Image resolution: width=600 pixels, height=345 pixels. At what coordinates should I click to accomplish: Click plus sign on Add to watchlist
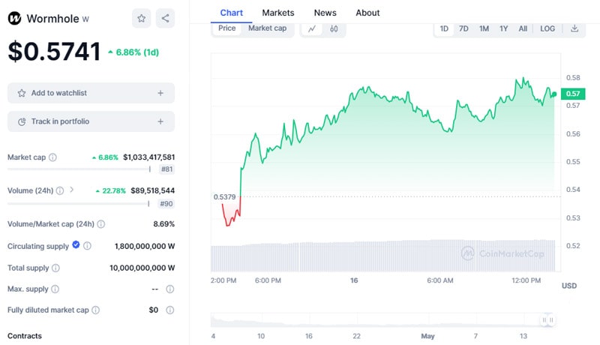pyautogui.click(x=160, y=93)
